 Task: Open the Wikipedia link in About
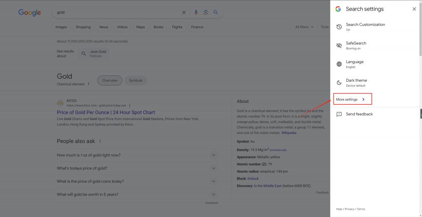[x=289, y=133]
